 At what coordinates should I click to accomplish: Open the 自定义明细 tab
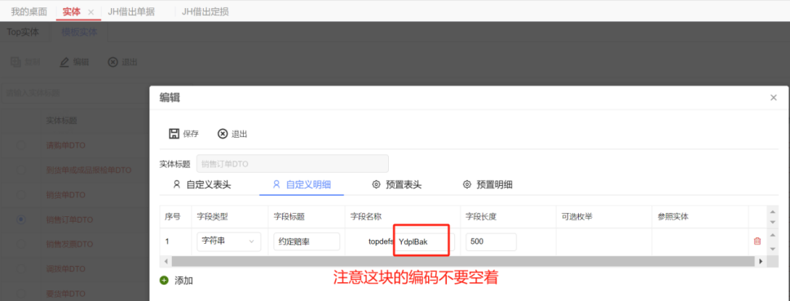click(x=302, y=184)
